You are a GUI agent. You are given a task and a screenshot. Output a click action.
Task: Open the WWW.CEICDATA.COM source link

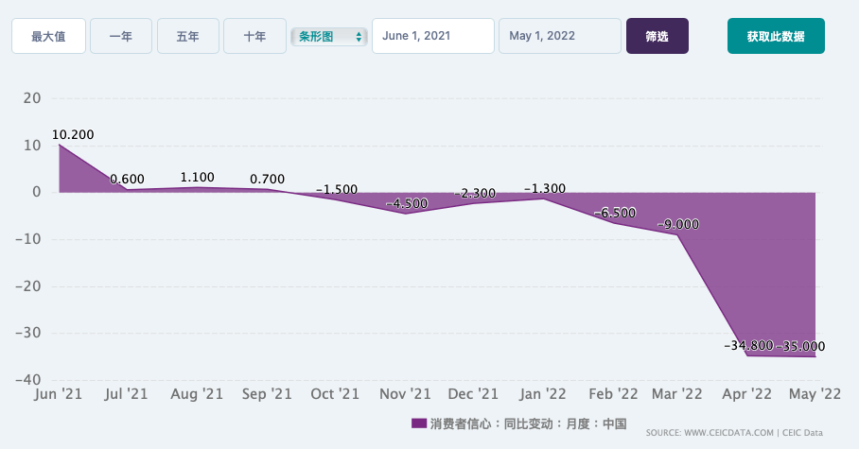pos(728,433)
